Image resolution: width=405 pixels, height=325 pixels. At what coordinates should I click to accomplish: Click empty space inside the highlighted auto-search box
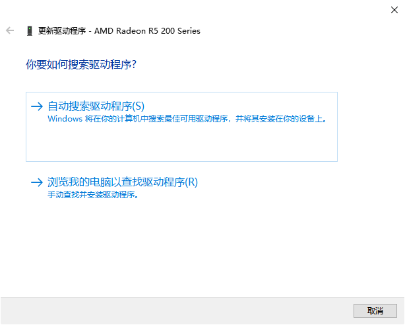point(181,144)
